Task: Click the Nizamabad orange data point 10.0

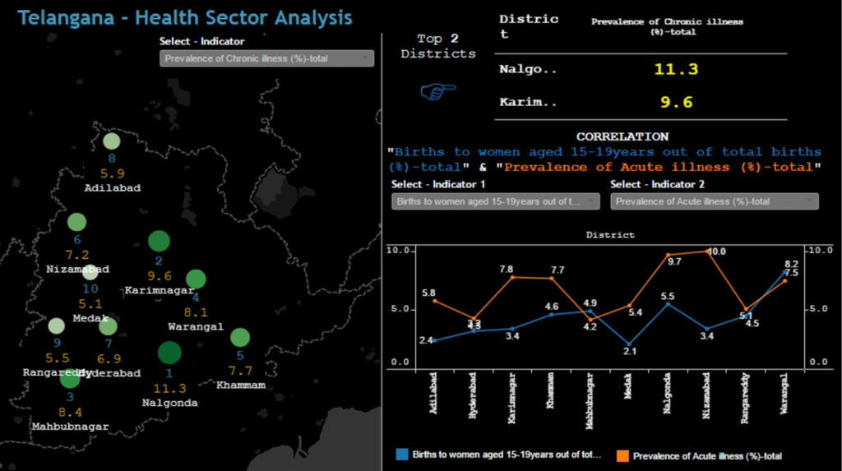Action: click(x=709, y=252)
